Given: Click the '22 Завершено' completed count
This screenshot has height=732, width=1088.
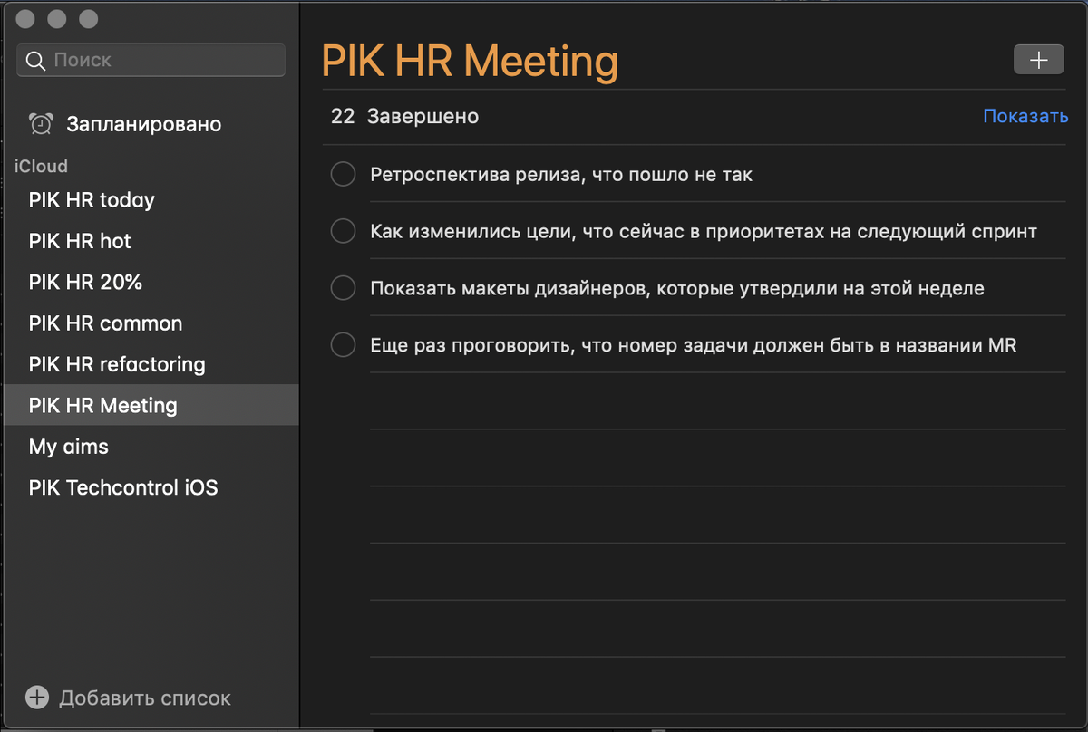Looking at the screenshot, I should tap(404, 117).
